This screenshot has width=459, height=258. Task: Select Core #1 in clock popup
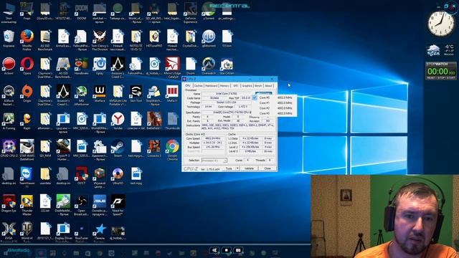coord(274,103)
